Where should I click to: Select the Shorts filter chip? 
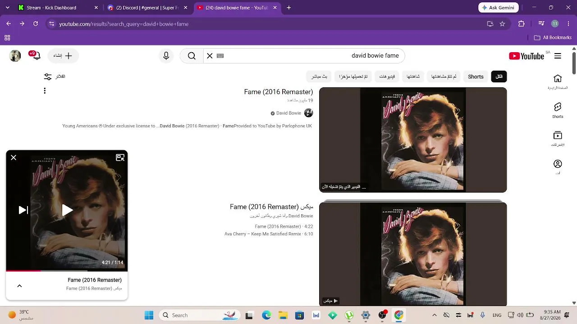476,76
